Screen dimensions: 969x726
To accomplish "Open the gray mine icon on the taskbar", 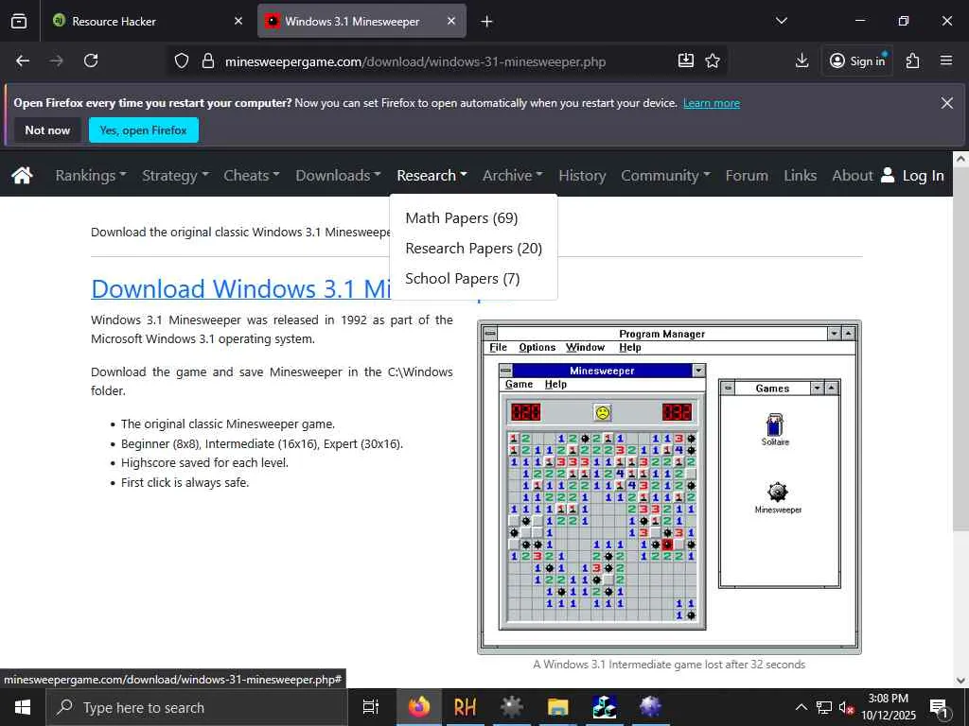I will (511, 707).
